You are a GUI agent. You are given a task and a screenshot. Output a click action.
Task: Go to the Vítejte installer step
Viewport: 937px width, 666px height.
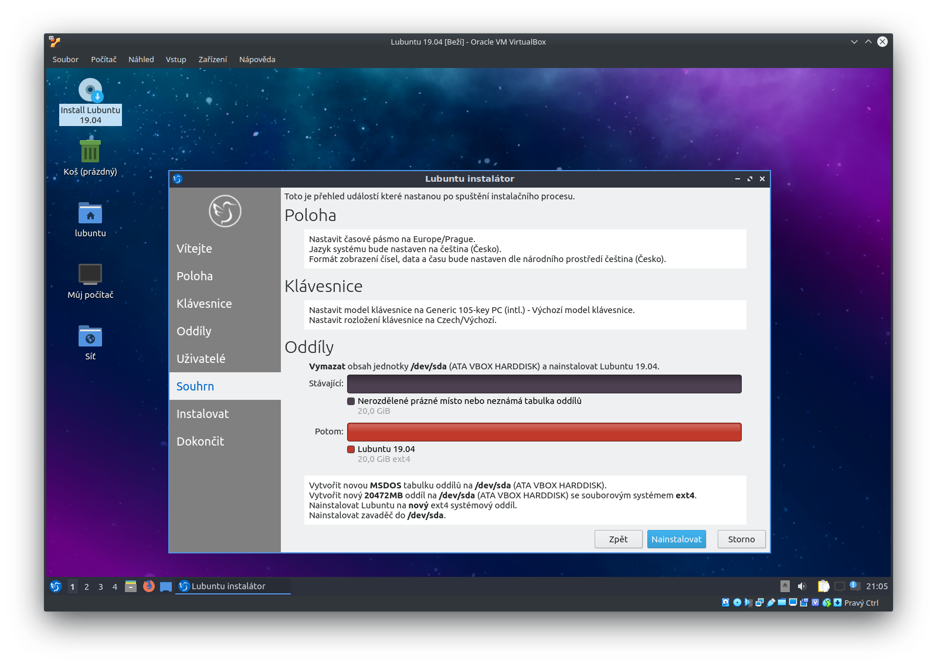[225, 249]
